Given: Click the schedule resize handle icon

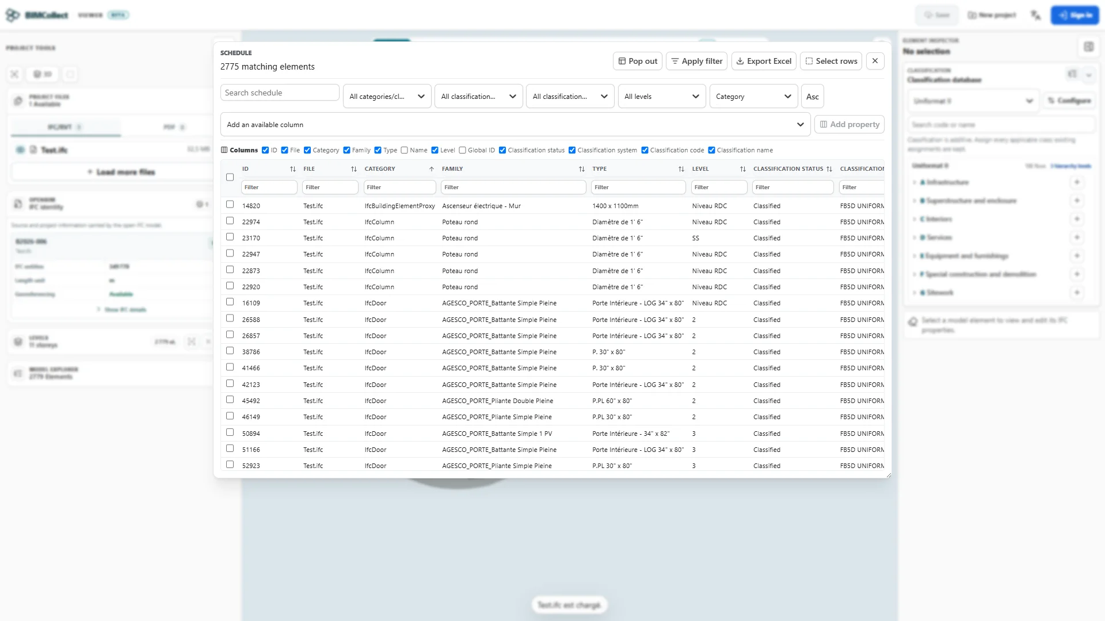Looking at the screenshot, I should (888, 474).
